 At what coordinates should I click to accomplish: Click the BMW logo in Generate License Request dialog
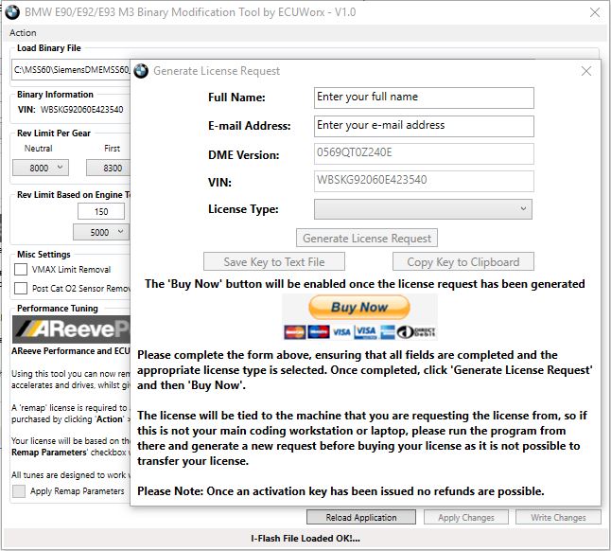pos(141,71)
